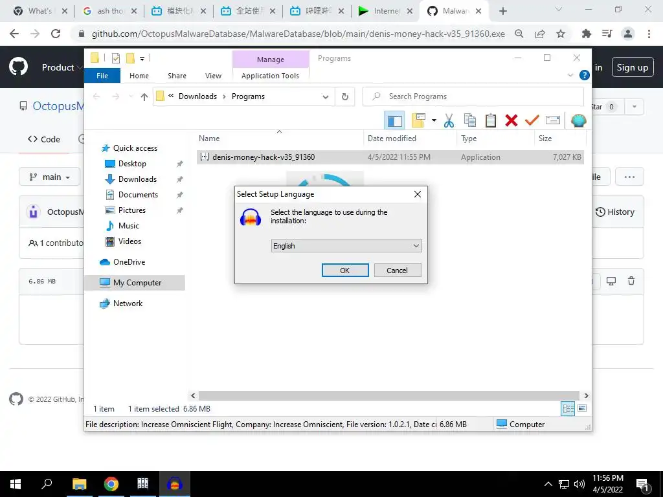663x497 pixels.
Task: Open the Home ribbon tab
Action: (139, 76)
